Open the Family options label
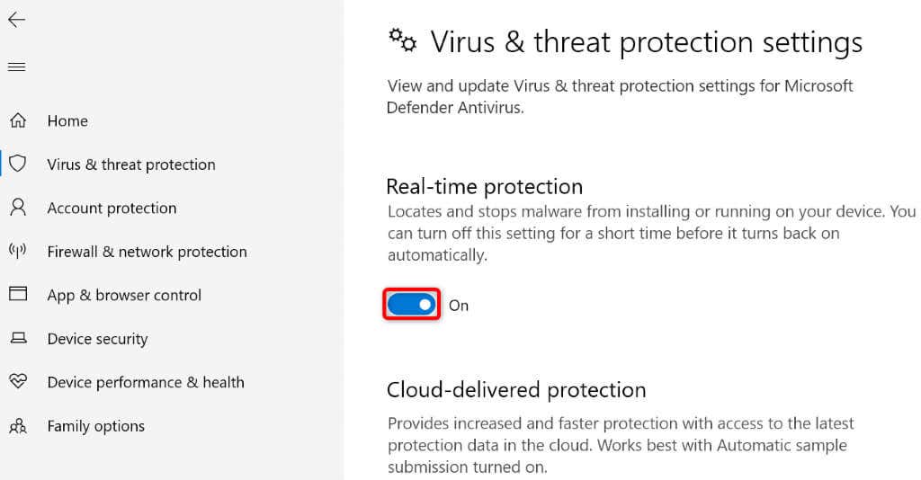The image size is (921, 480). pos(95,426)
